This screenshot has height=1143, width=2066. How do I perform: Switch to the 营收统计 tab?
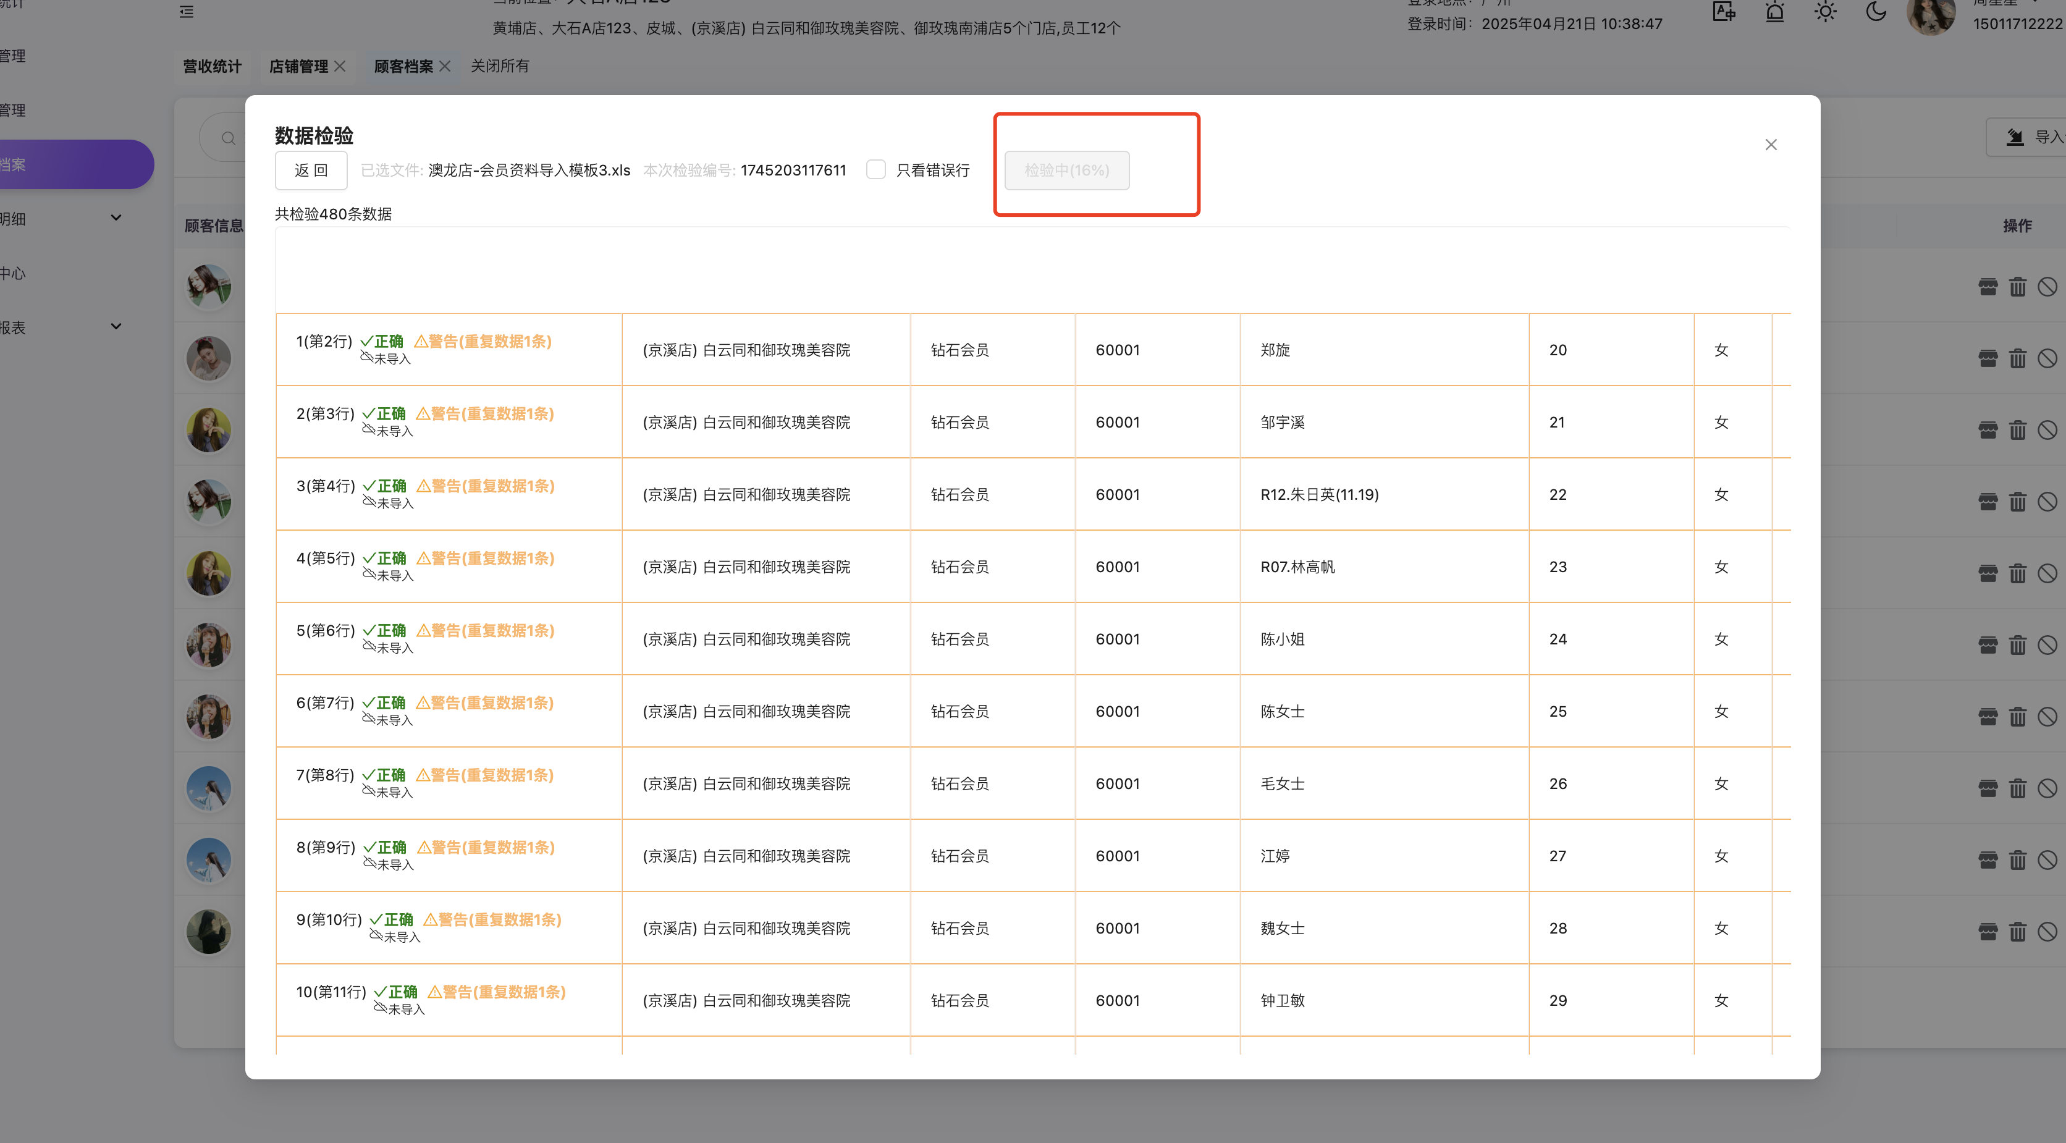[212, 65]
